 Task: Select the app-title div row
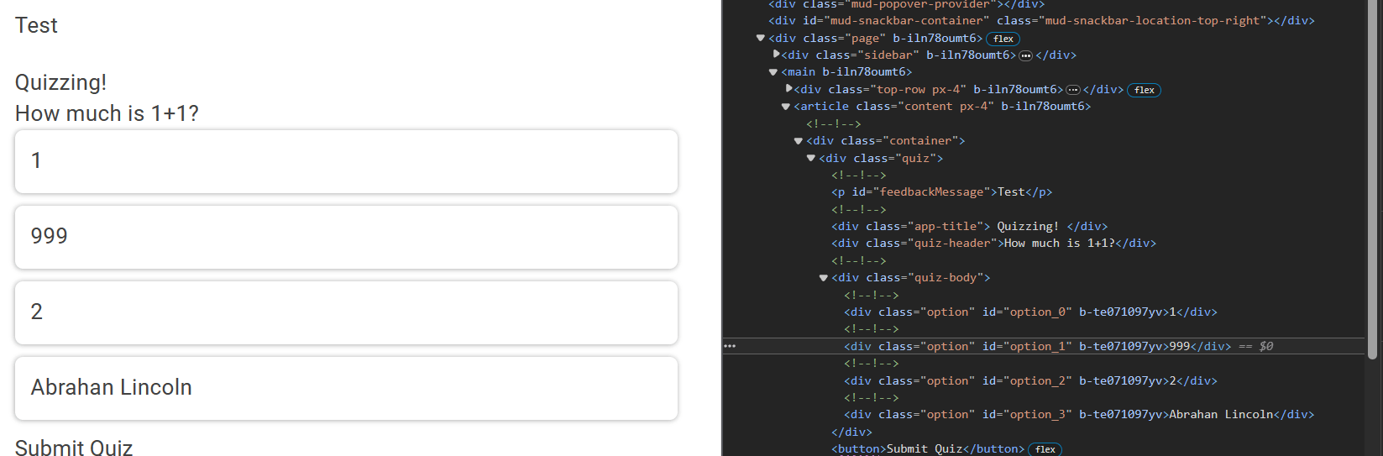point(969,226)
